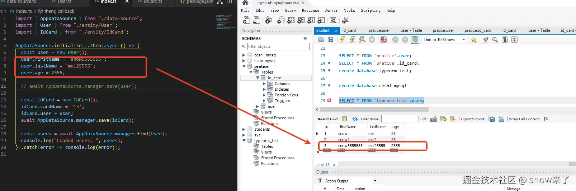
Task: Toggle the result grid field types icon
Action: tap(344, 119)
